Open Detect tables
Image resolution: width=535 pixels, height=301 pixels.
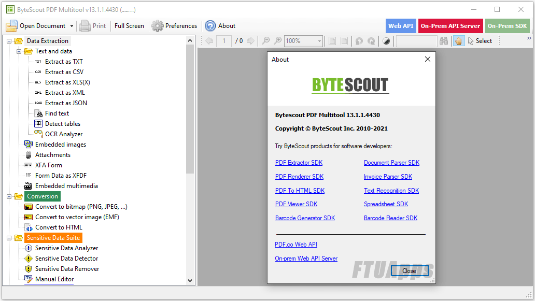(x=62, y=124)
